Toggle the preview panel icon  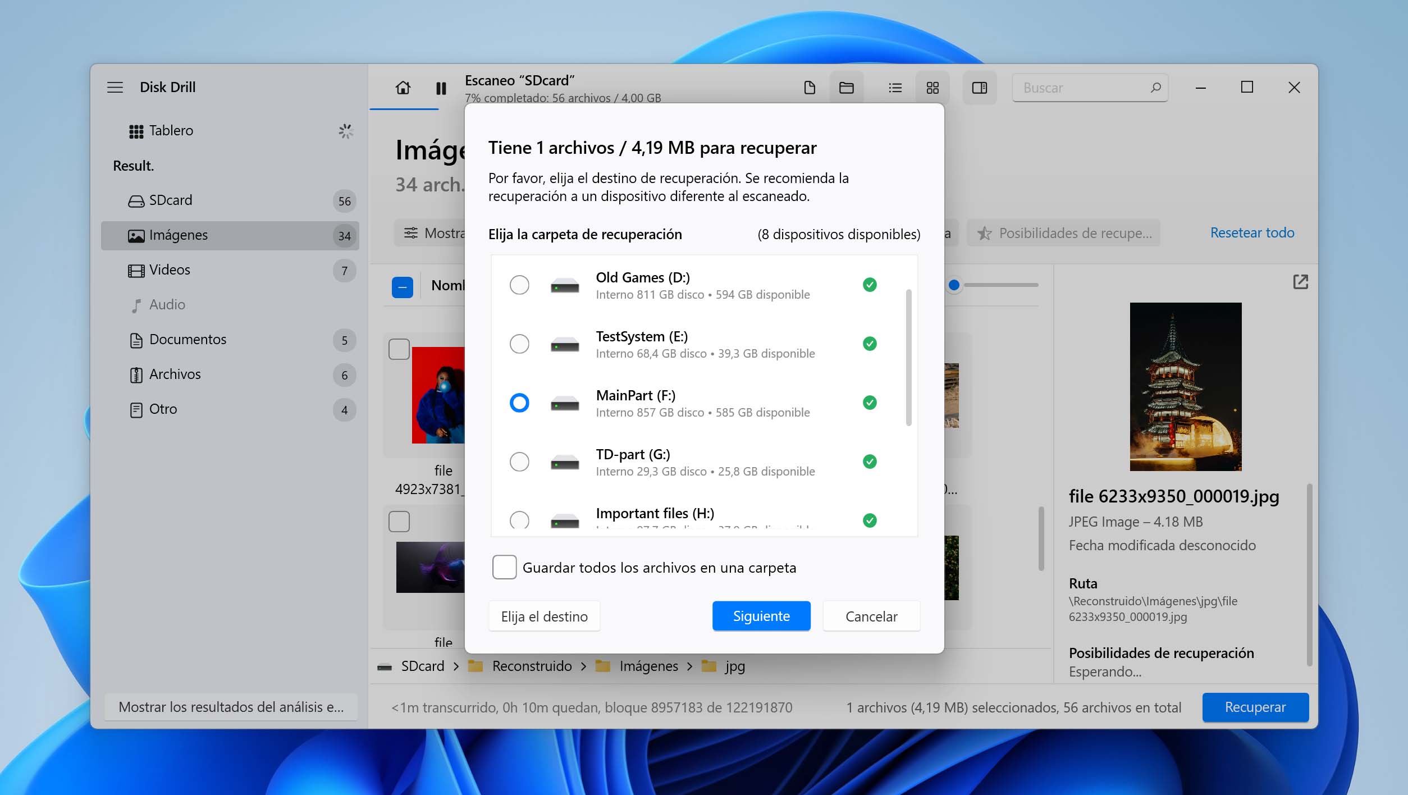click(x=980, y=88)
